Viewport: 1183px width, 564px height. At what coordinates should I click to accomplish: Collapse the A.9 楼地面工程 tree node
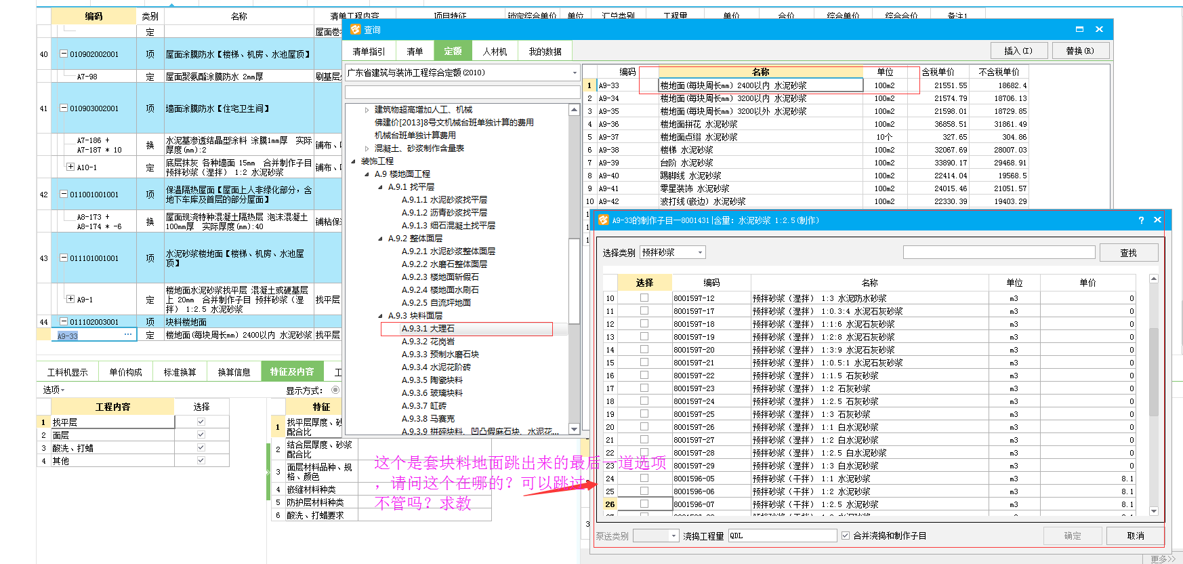(x=367, y=174)
